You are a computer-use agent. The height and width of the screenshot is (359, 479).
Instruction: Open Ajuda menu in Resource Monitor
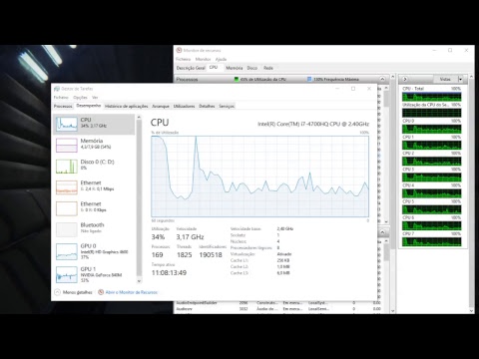coord(221,59)
